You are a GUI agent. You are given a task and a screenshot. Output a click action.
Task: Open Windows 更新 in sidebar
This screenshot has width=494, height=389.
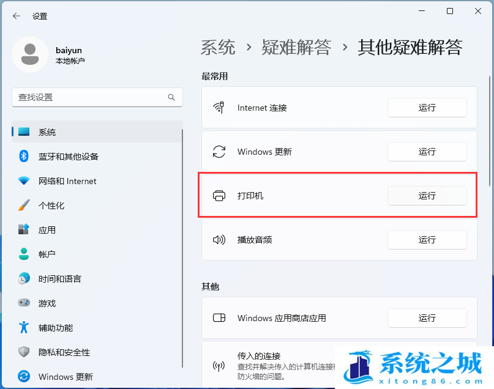97,377
